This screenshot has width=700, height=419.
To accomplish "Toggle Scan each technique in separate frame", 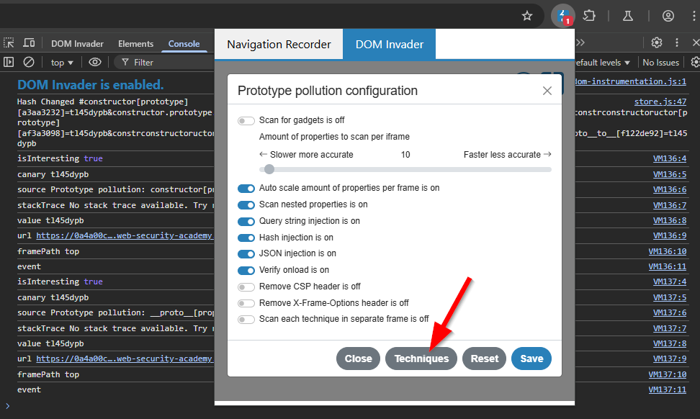I will tap(246, 320).
